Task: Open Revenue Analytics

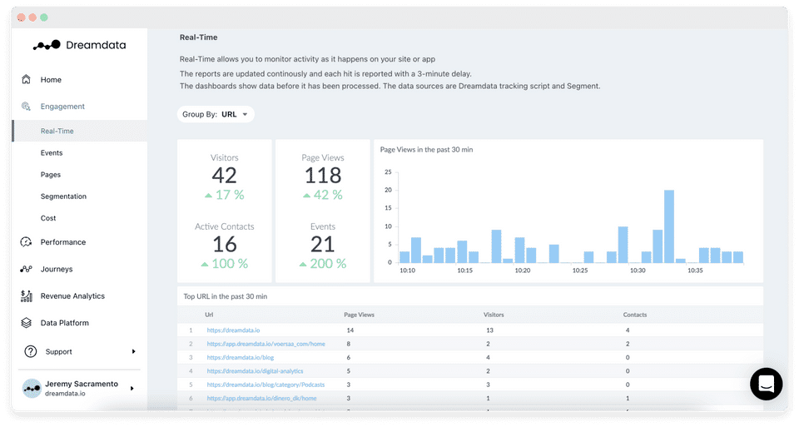Action: pyautogui.click(x=73, y=296)
